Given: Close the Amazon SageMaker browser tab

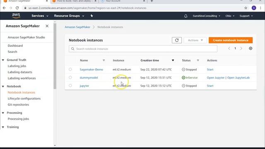Looking at the screenshot, I should pyautogui.click(x=47, y=1).
